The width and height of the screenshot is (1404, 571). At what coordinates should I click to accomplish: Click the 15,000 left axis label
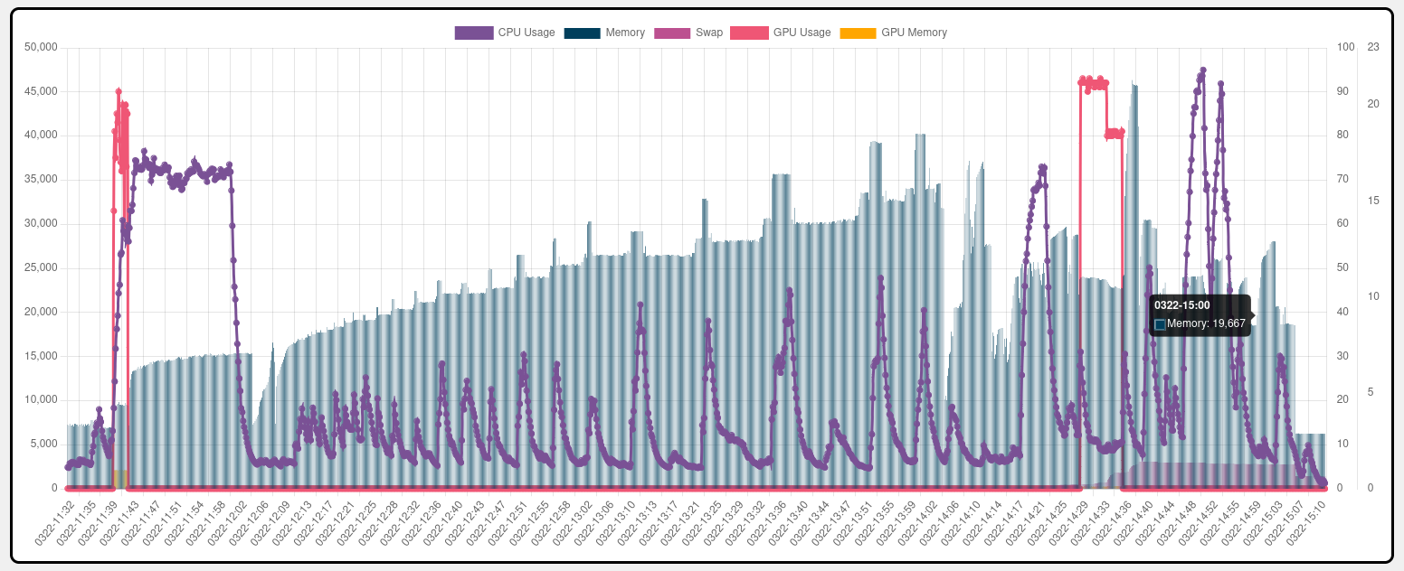coord(41,356)
